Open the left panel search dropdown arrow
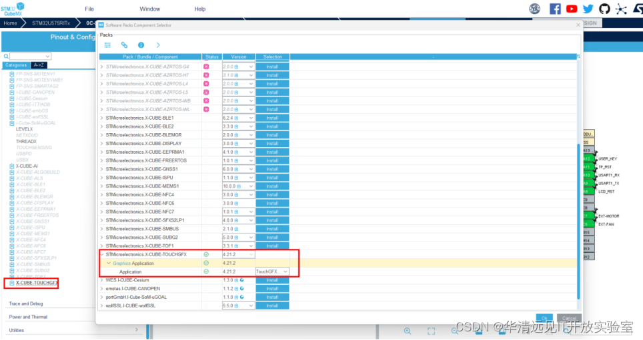 [x=47, y=57]
